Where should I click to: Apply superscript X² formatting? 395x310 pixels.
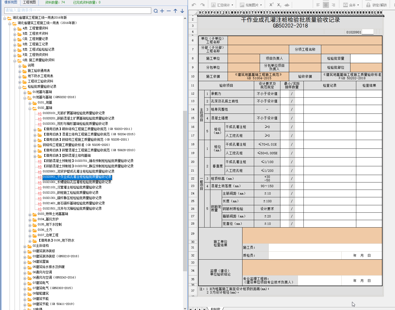(271, 5)
